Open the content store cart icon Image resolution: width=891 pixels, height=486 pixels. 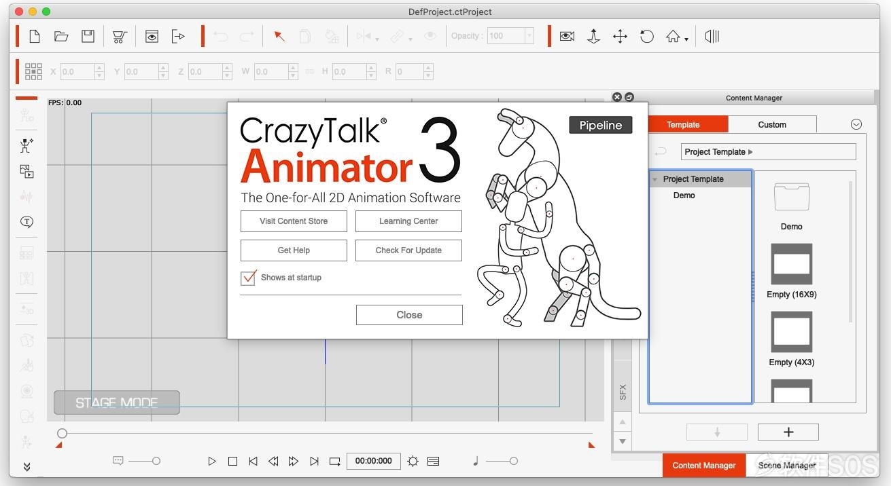pyautogui.click(x=120, y=37)
